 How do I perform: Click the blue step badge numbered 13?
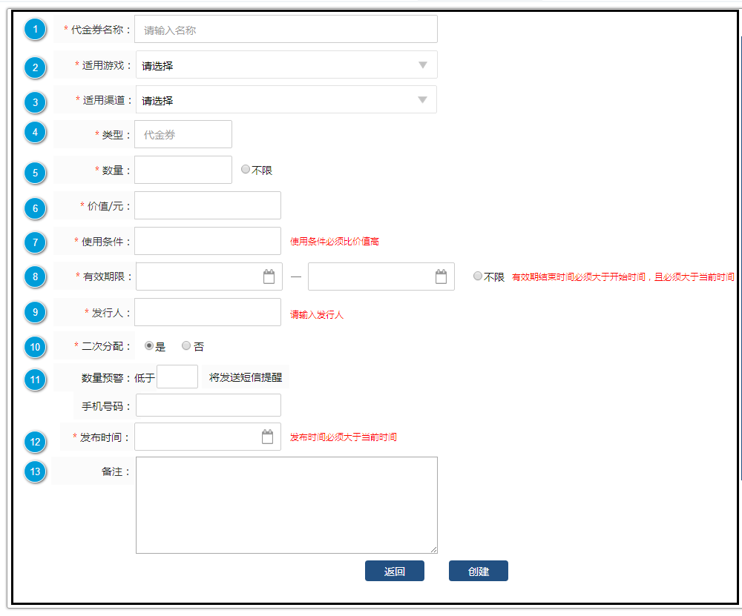tap(34, 471)
